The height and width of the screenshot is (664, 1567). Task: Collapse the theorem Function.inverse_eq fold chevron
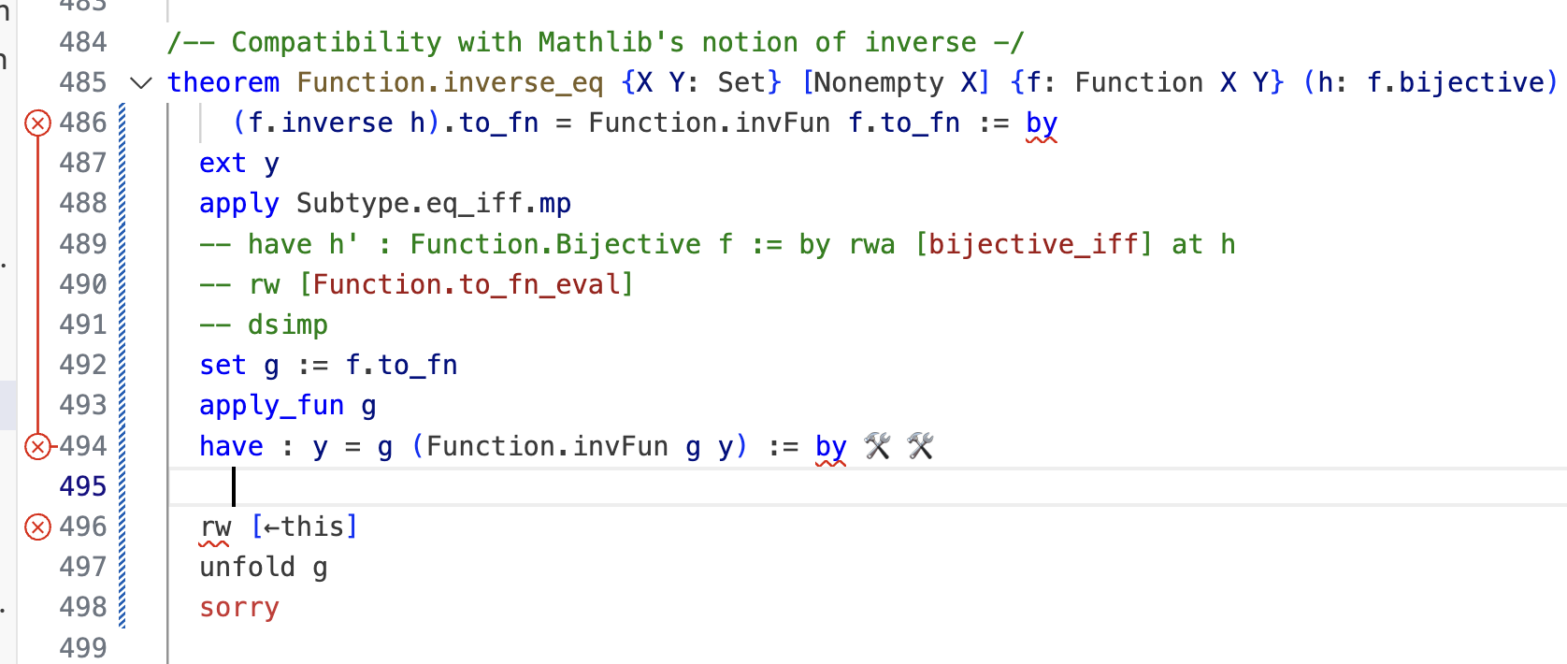[x=141, y=83]
